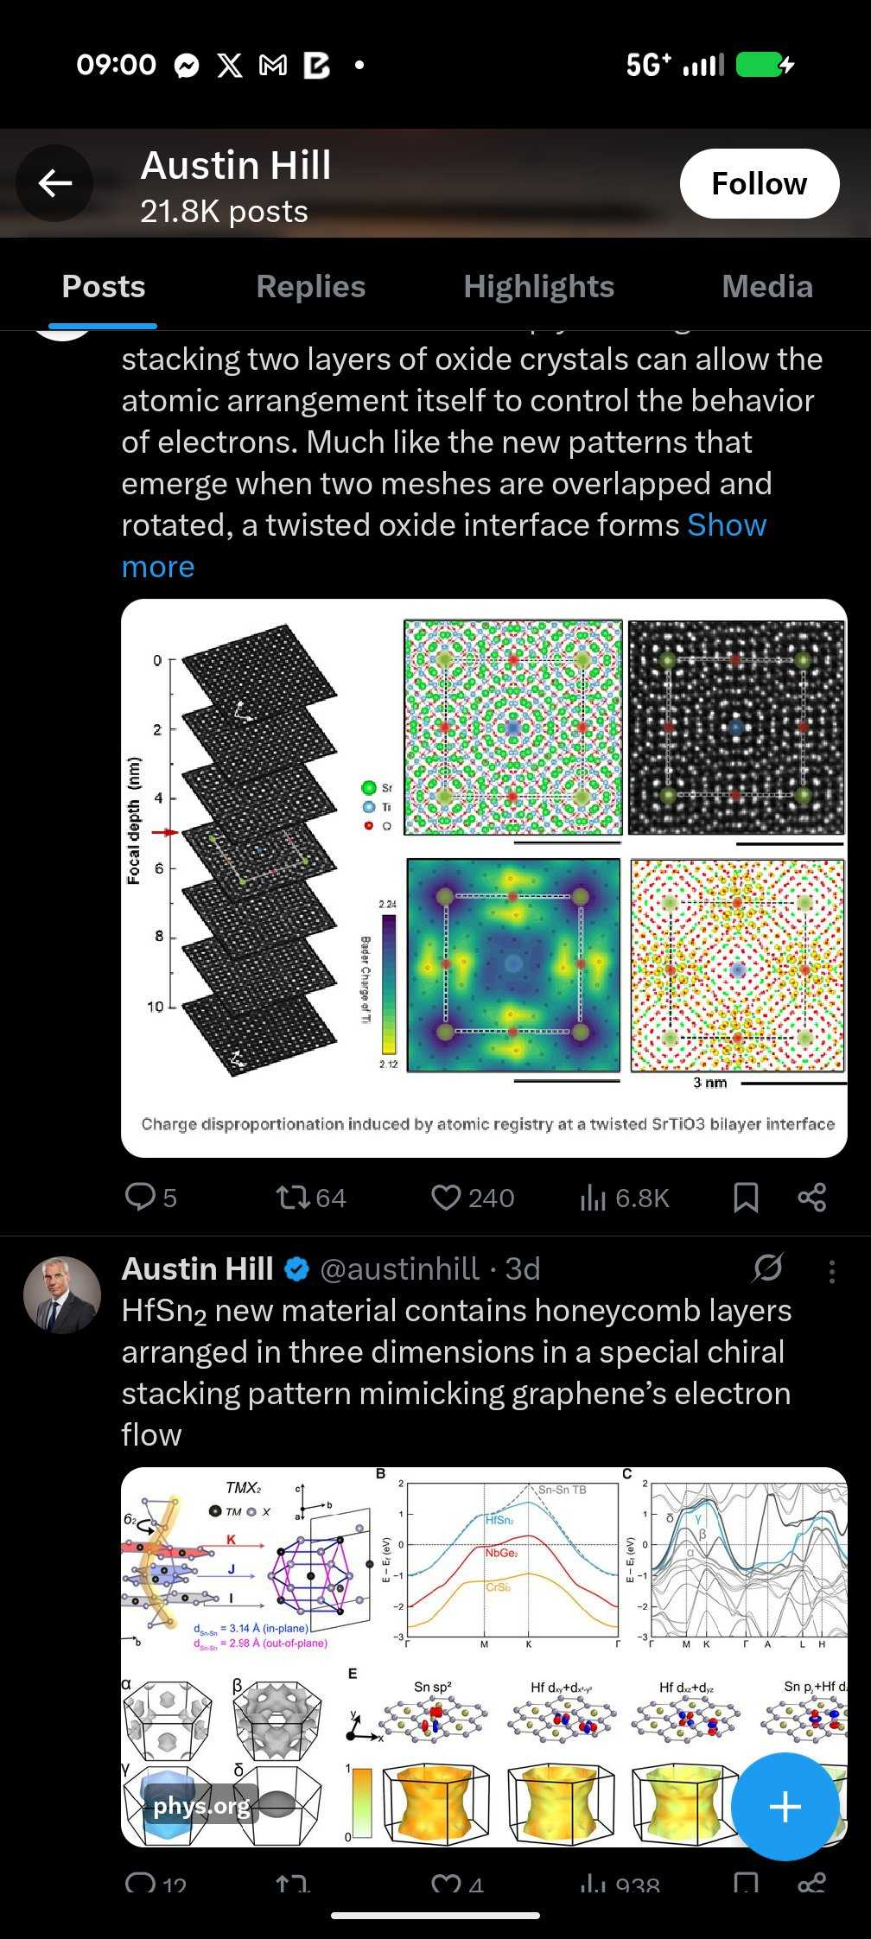Bookmark the twisted oxide post

click(745, 1197)
